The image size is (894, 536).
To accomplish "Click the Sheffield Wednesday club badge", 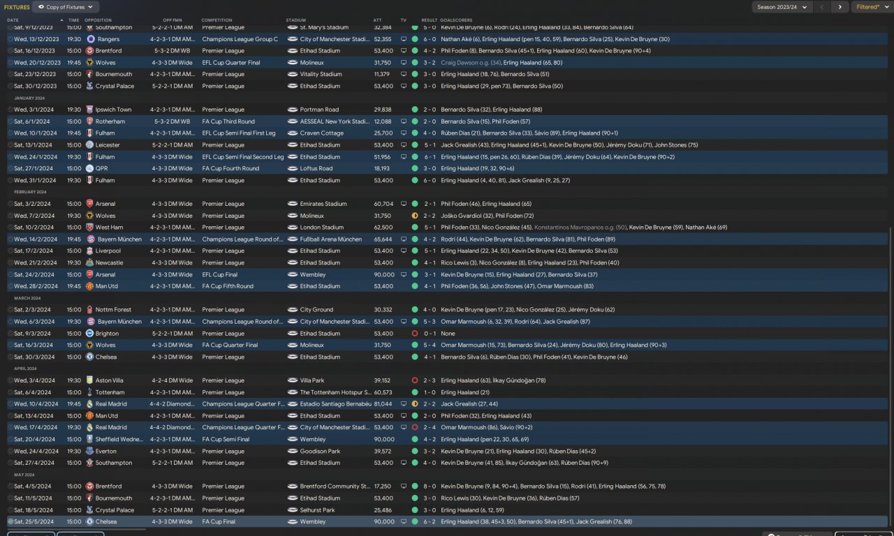I will point(90,440).
